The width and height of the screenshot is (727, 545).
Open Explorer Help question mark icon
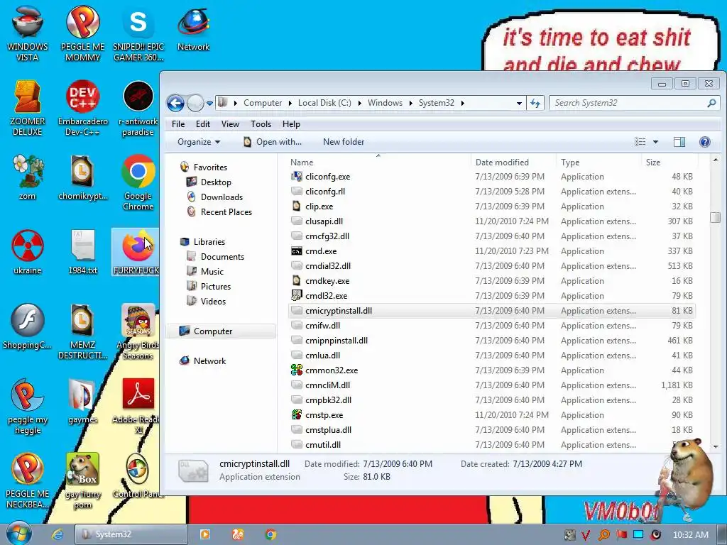pos(705,142)
